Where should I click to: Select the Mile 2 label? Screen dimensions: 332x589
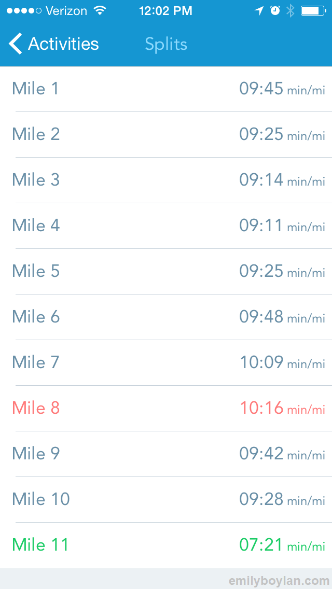[x=36, y=134]
